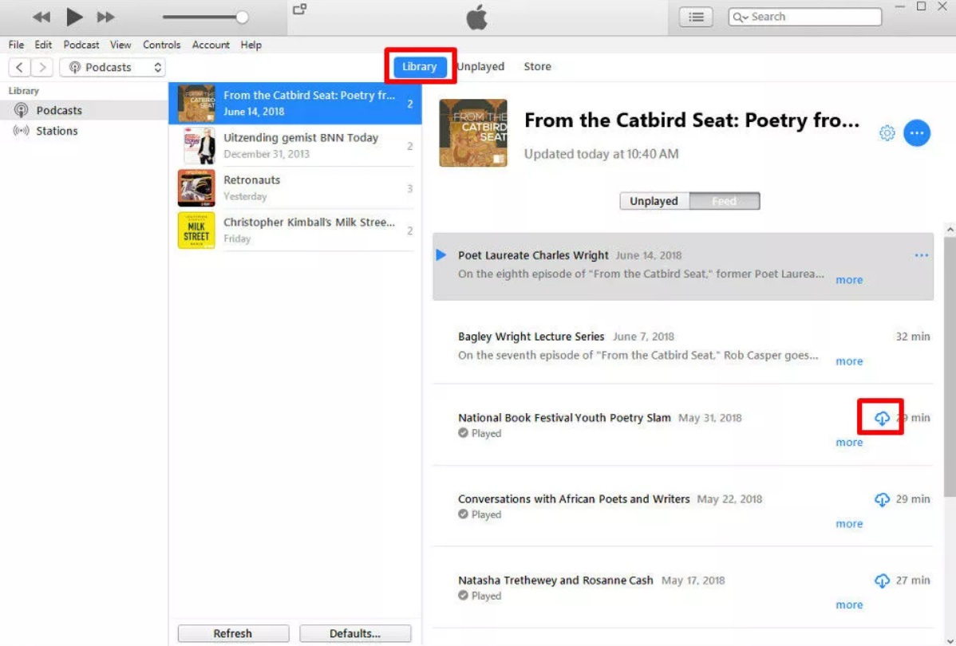956x646 pixels.
Task: Switch to the Store tab
Action: pyautogui.click(x=537, y=66)
